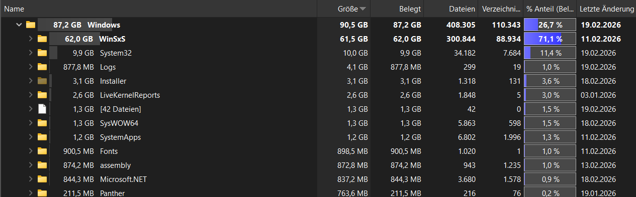Click the 3.680 files count of Microsoft.NET
636x197 pixels.
(466, 179)
